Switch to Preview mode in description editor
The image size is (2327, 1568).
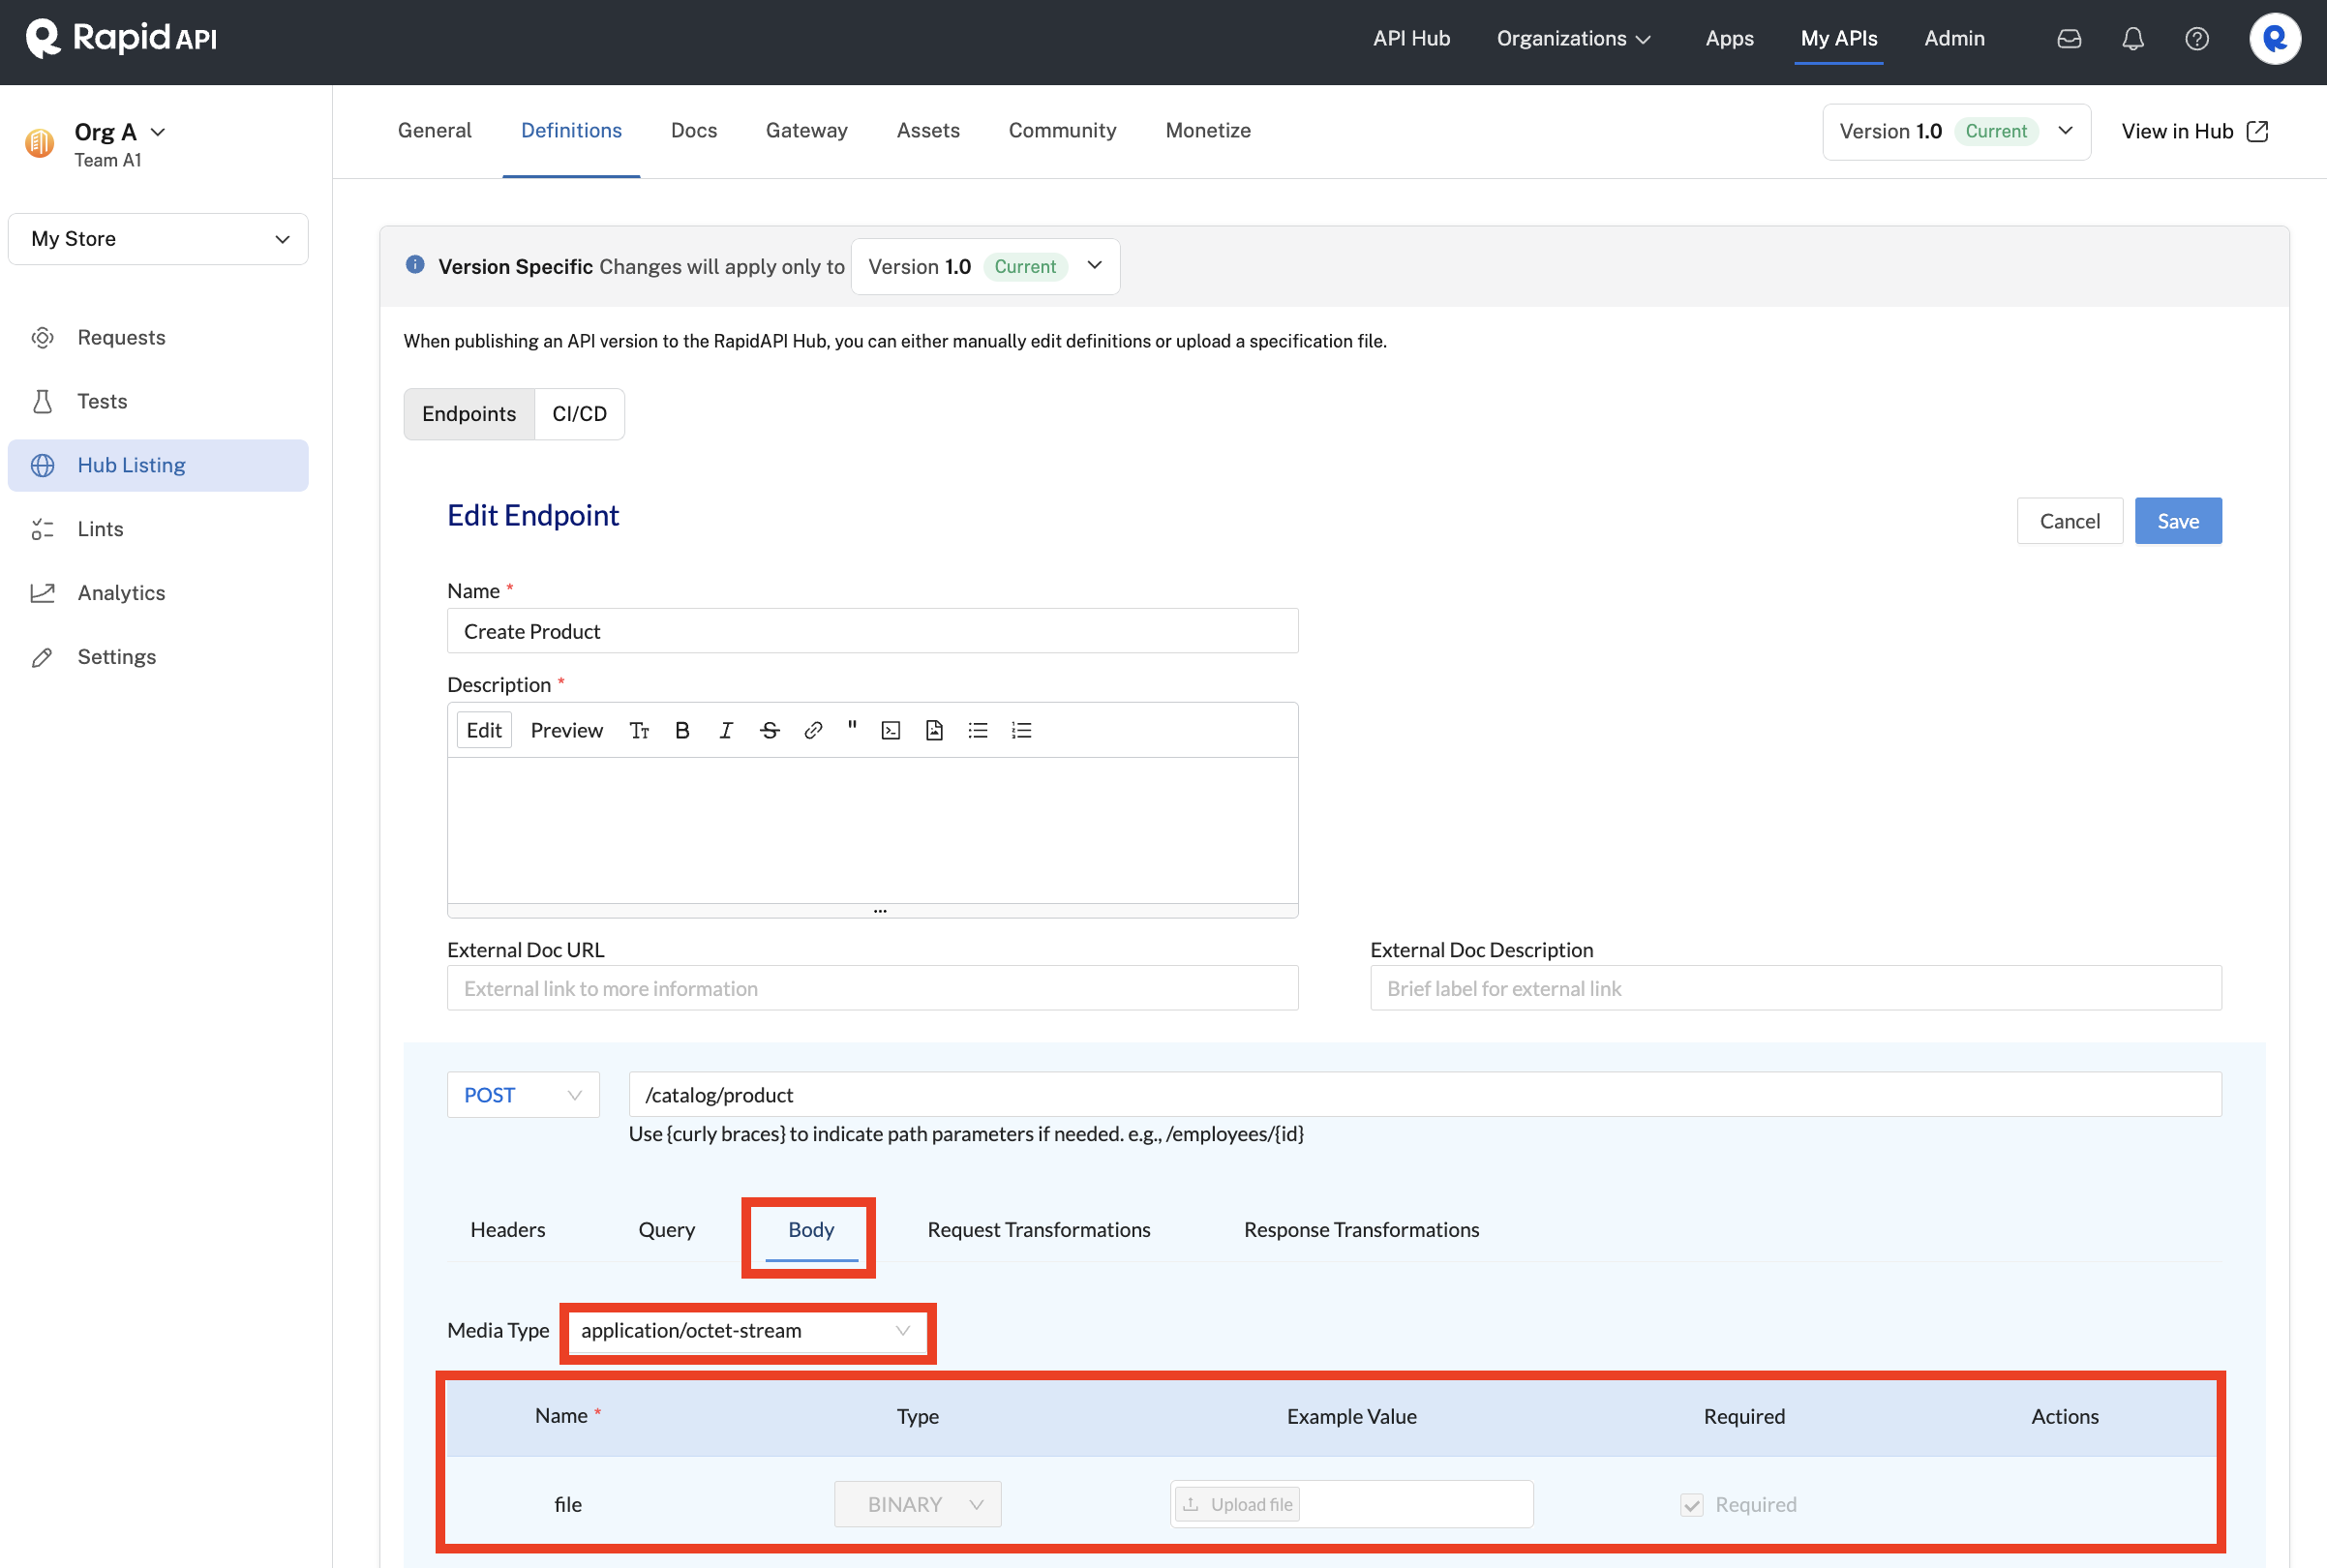tap(563, 730)
